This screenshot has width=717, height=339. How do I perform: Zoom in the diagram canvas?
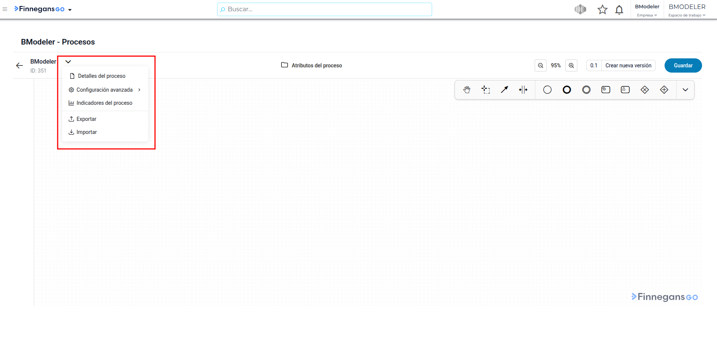pyautogui.click(x=571, y=65)
